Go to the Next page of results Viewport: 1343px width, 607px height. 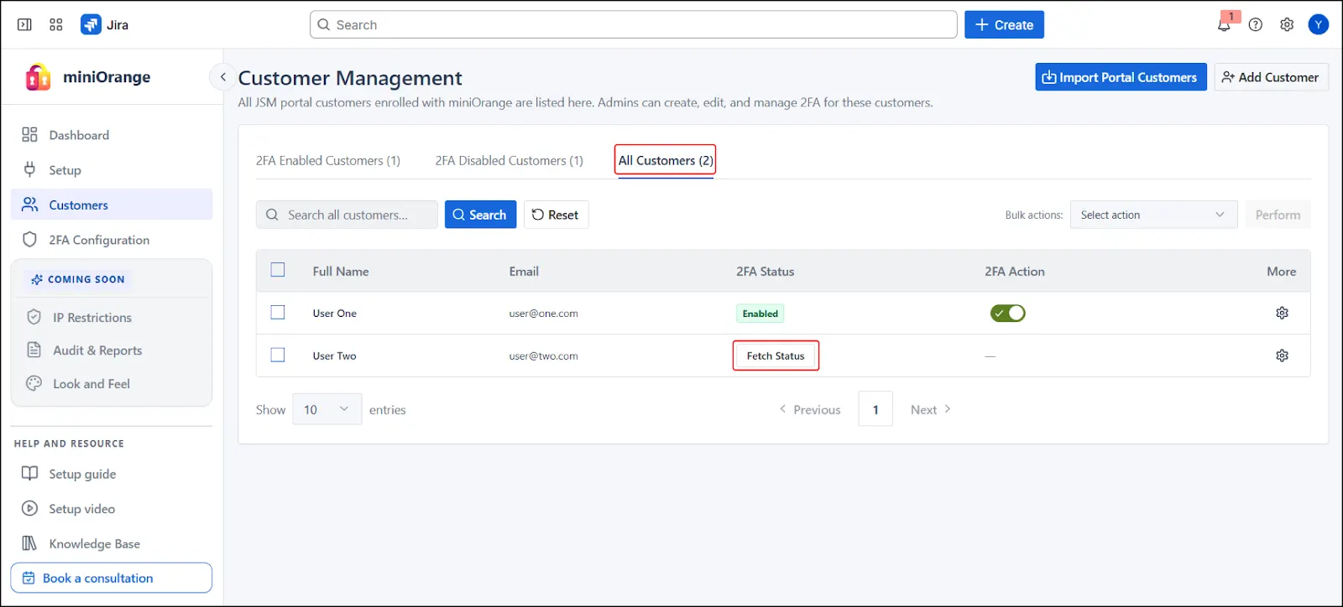pyautogui.click(x=930, y=410)
